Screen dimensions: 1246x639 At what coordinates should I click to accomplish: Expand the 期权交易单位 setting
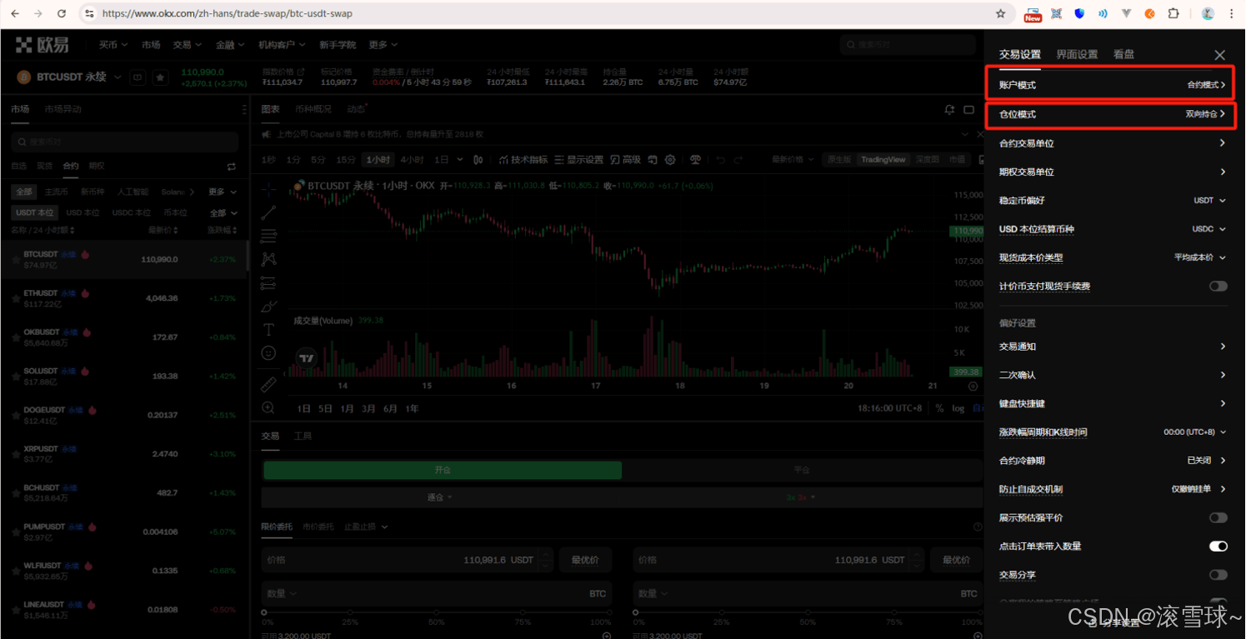[1112, 172]
